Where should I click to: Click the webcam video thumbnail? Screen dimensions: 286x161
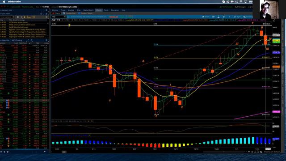coord(269,9)
